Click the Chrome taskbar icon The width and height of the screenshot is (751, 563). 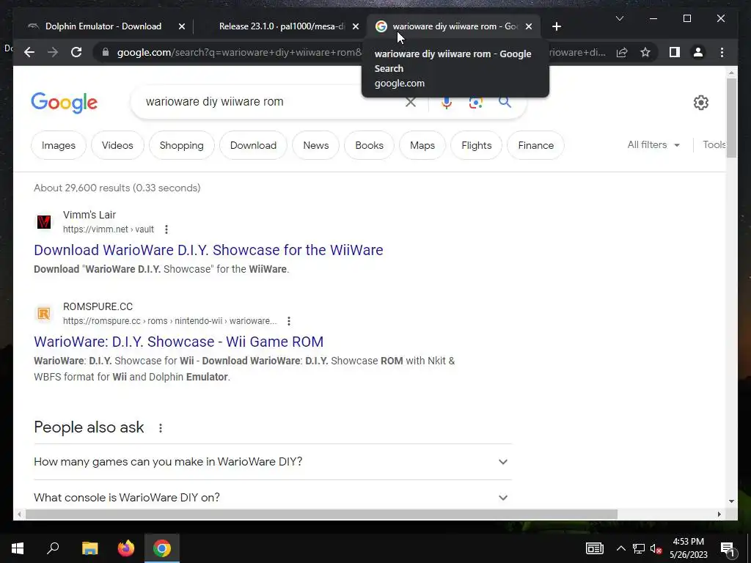[x=162, y=548]
